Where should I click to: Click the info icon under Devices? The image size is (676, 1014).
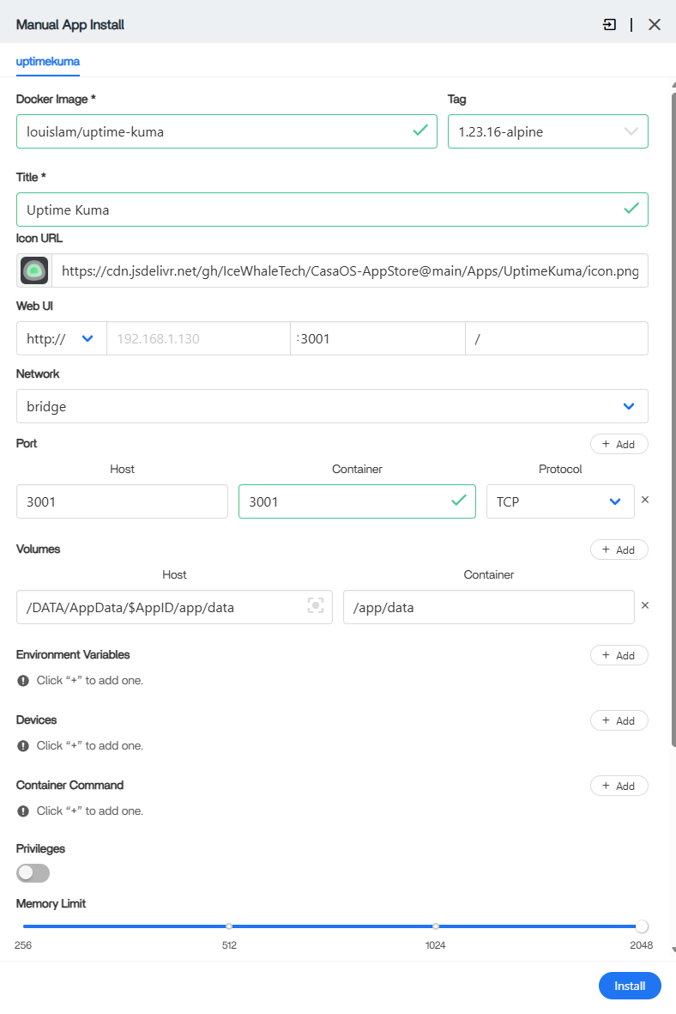[23, 745]
